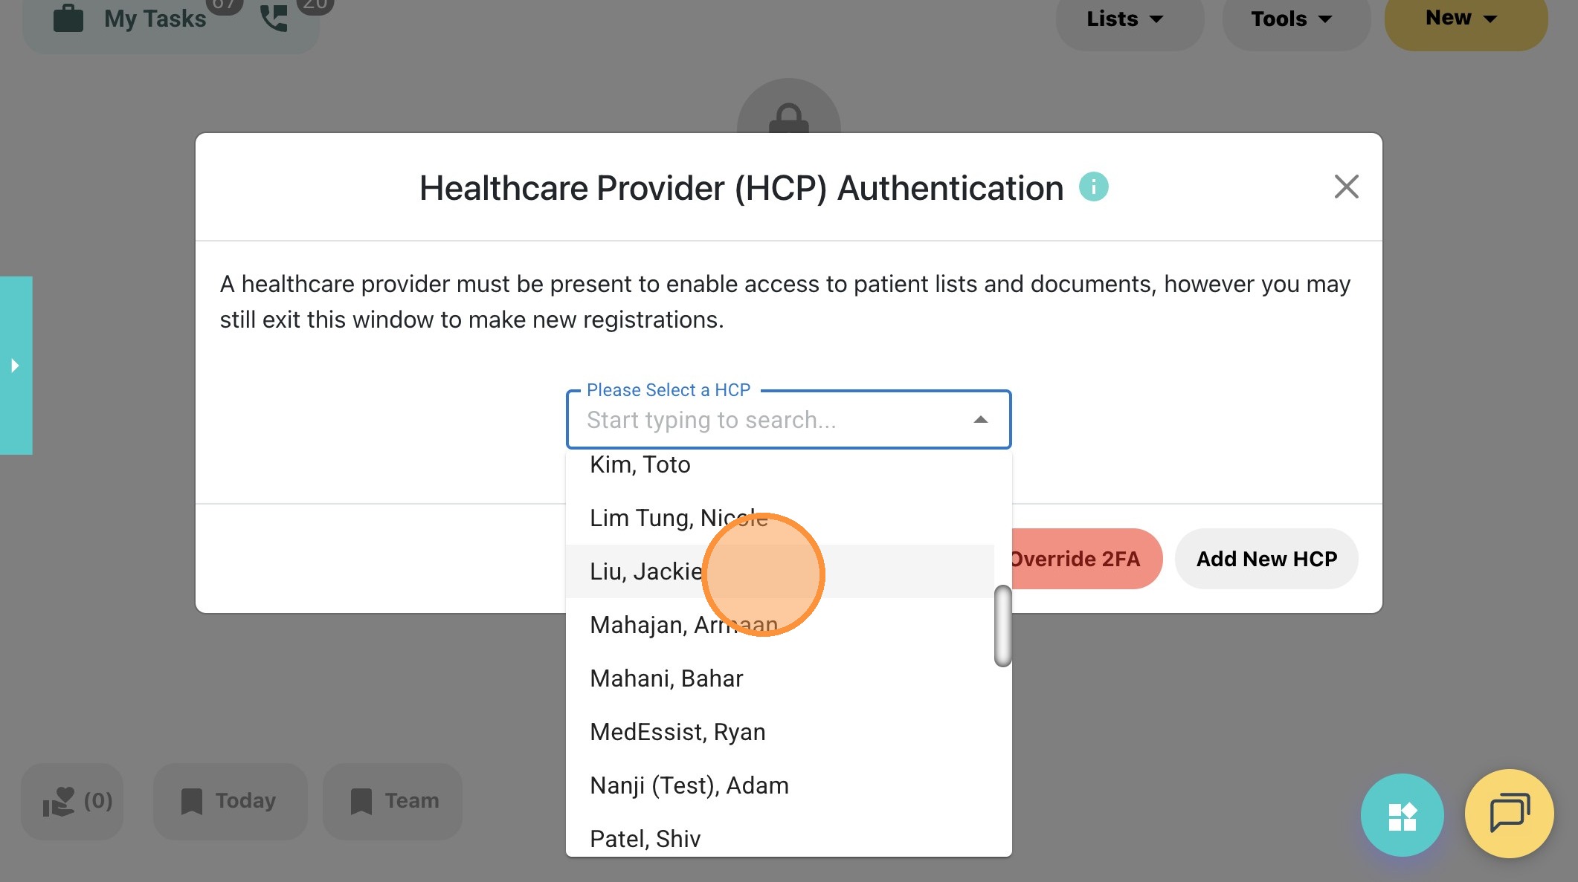Click the HCP list scrollbar thumb
The image size is (1578, 882).
pyautogui.click(x=1002, y=626)
